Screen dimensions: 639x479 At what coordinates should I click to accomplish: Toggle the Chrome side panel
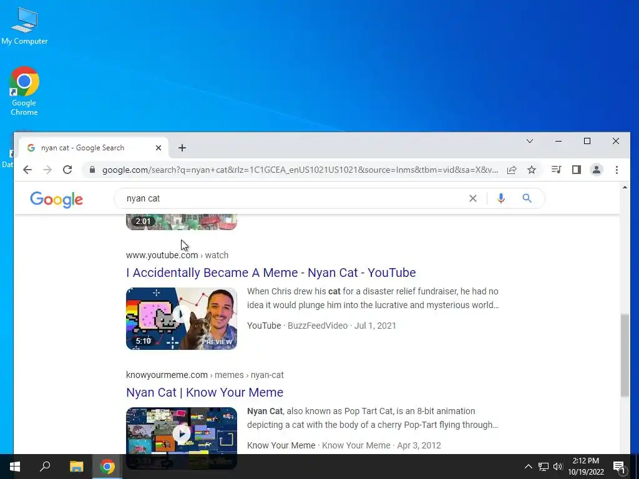click(x=576, y=170)
